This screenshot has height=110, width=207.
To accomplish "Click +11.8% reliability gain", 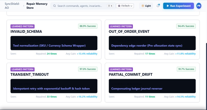I will click(185, 54).
